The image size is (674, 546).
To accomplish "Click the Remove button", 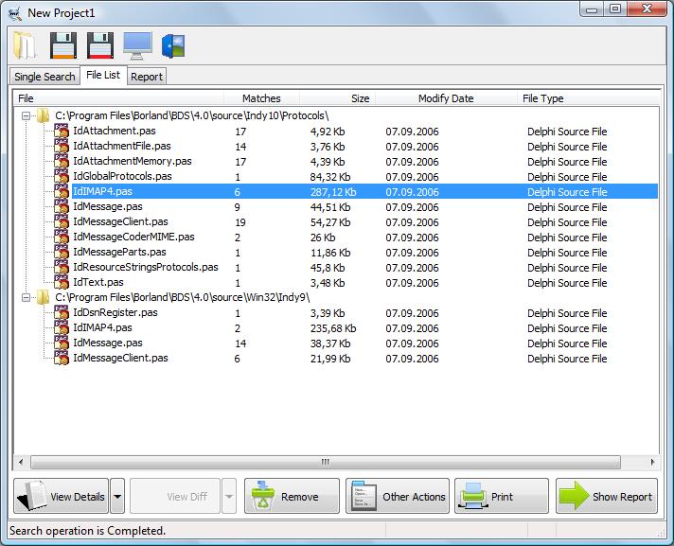I will click(x=291, y=496).
